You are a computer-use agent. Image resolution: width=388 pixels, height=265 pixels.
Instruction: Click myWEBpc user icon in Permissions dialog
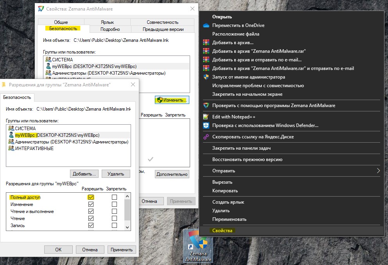[x=11, y=135]
